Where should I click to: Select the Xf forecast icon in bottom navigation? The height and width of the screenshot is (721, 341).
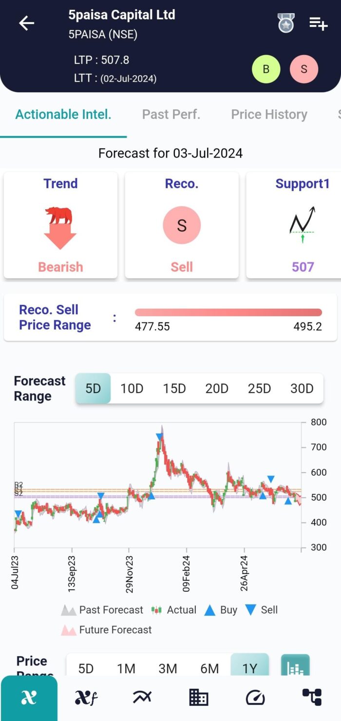click(x=85, y=698)
